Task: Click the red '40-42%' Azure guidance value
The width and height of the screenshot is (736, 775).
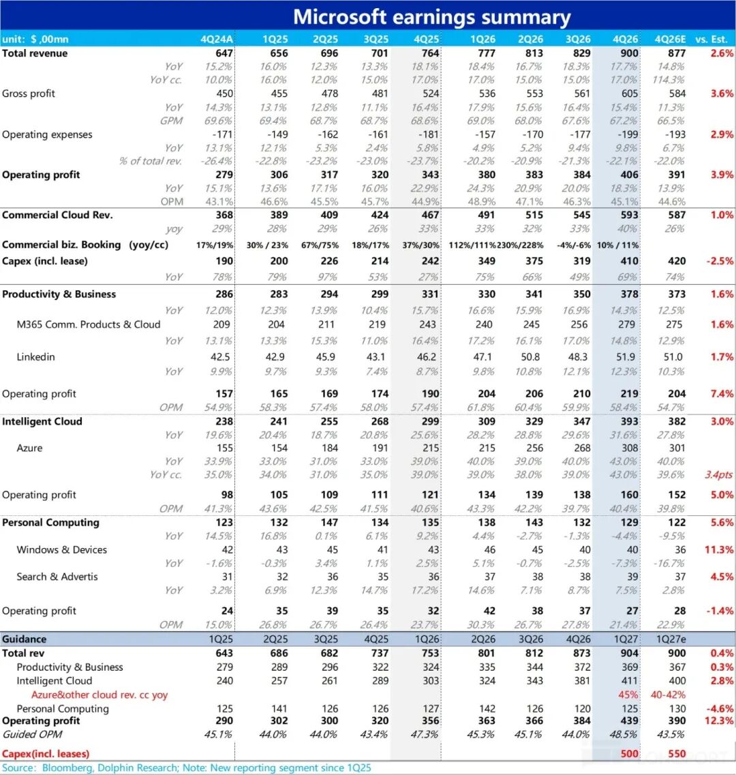Action: coord(669,695)
